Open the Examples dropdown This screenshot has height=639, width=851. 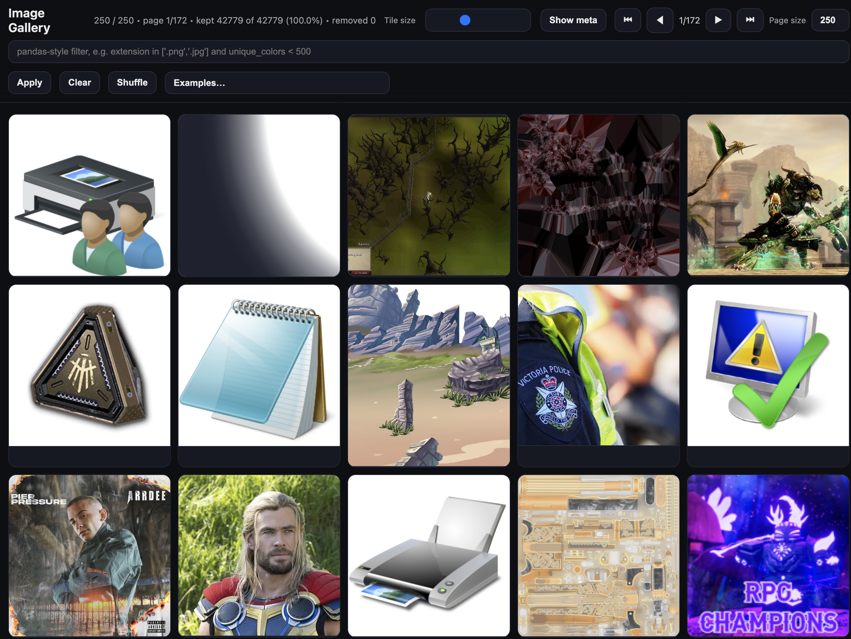[277, 83]
